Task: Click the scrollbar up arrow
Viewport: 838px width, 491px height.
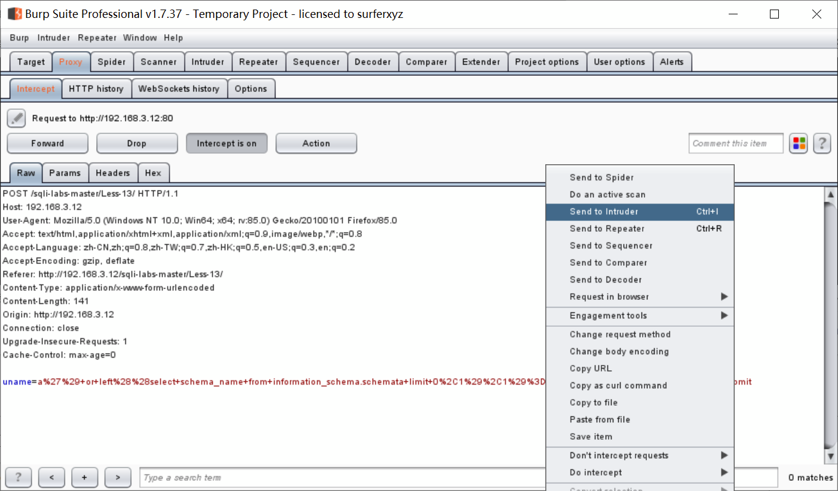Action: pos(830,194)
